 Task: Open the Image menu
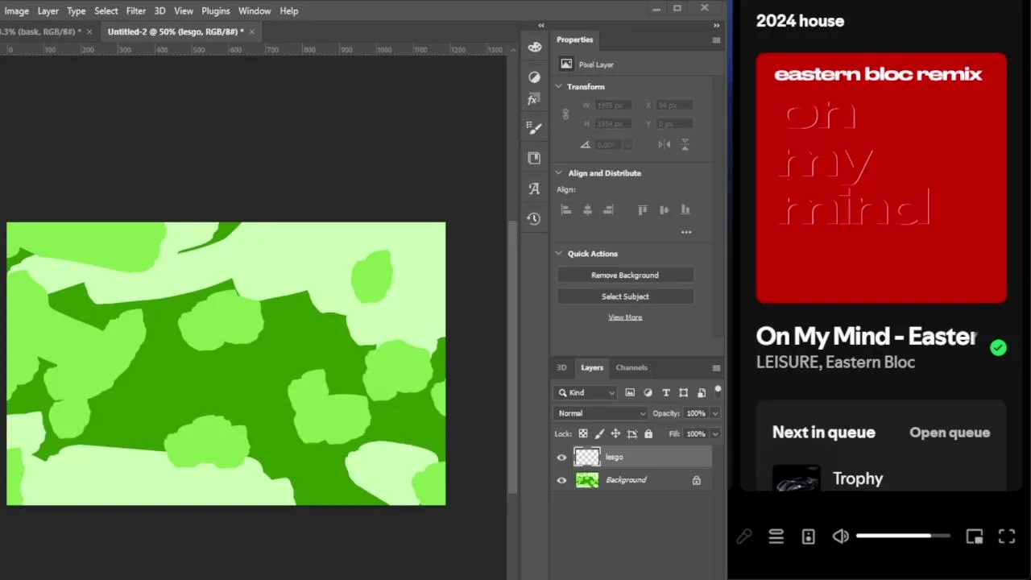16,10
